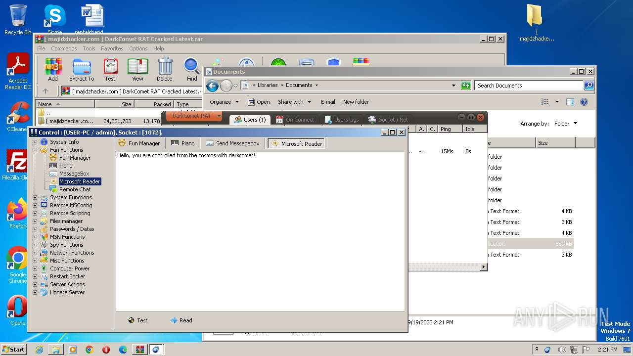Click New folder in Documents toolbar
Image resolution: width=633 pixels, height=356 pixels.
point(356,102)
